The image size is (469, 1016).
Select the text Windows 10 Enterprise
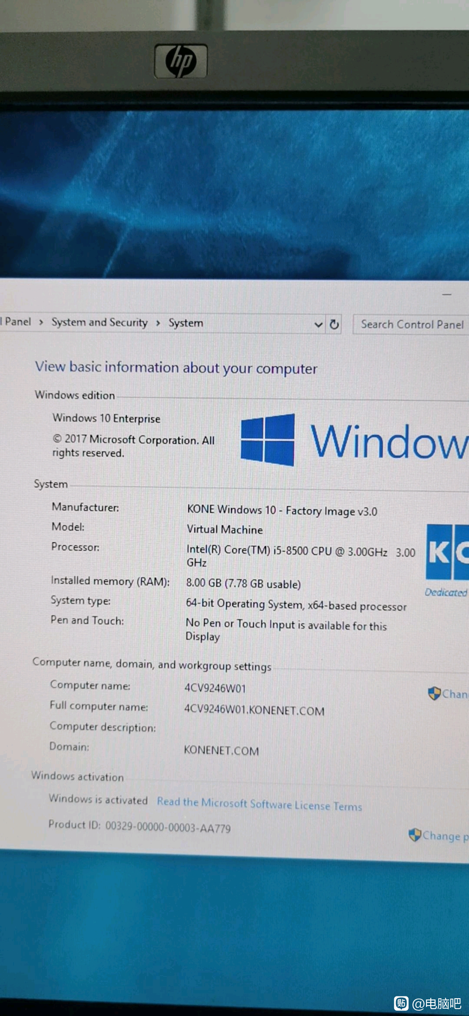tap(106, 418)
